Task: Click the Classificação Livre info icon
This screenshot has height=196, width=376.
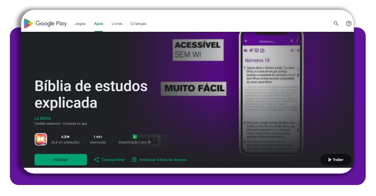Action: pos(149,142)
